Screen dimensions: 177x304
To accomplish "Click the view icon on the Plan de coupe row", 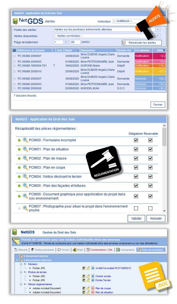I will point(84,288).
